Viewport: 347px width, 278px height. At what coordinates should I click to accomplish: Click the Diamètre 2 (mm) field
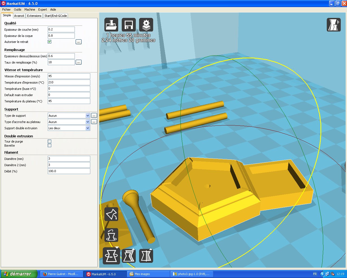point(69,165)
